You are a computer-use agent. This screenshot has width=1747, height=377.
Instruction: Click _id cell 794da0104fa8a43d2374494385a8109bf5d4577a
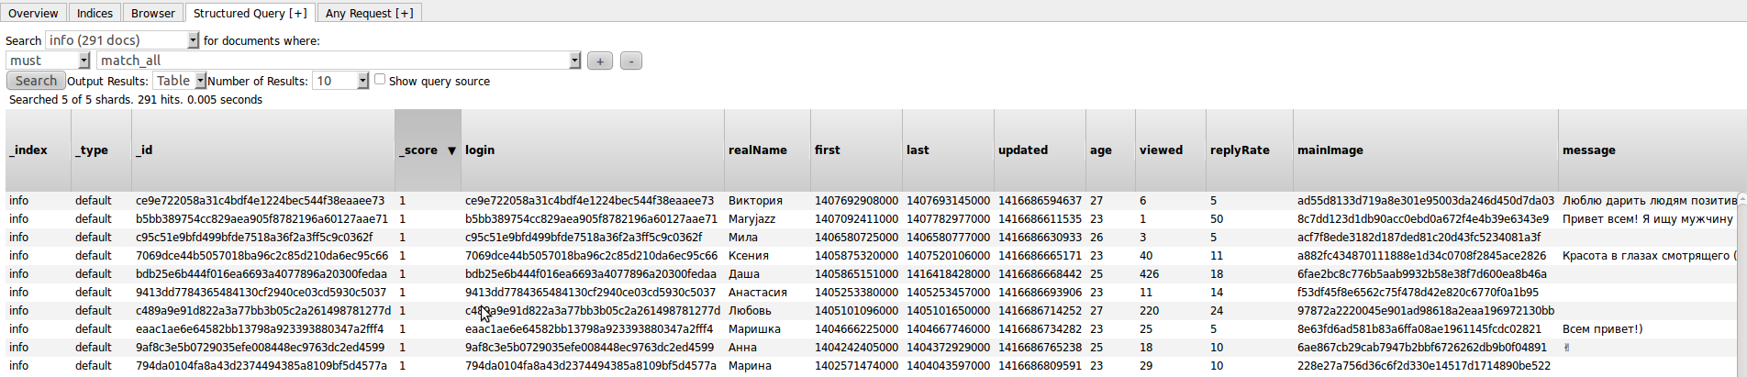point(261,366)
